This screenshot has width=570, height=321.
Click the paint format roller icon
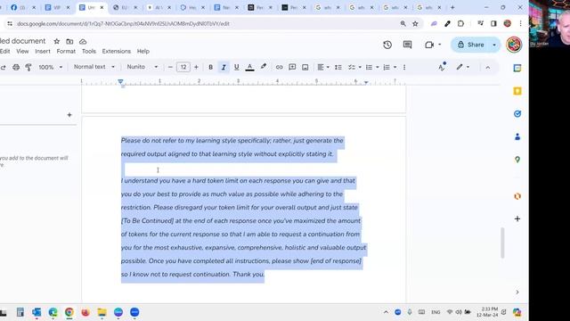coord(28,68)
